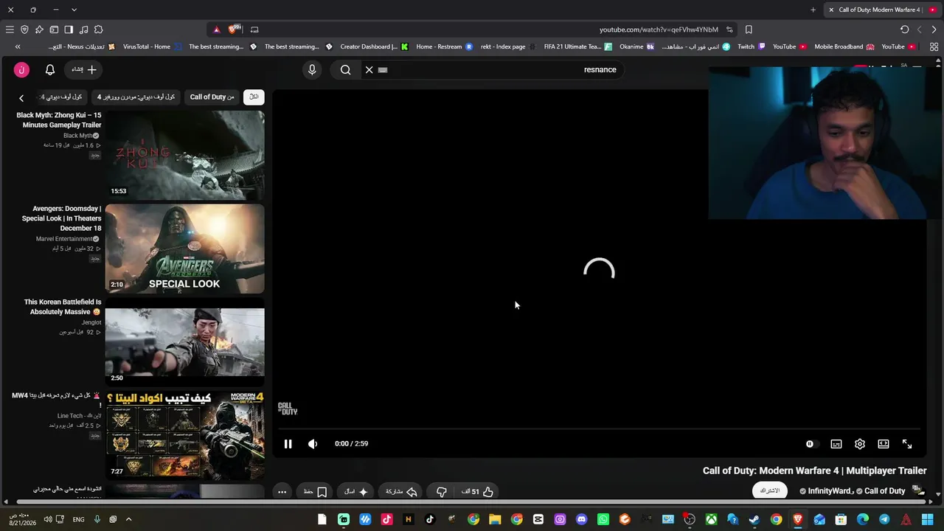
Task: Mute the video using the speaker icon
Action: click(x=313, y=444)
